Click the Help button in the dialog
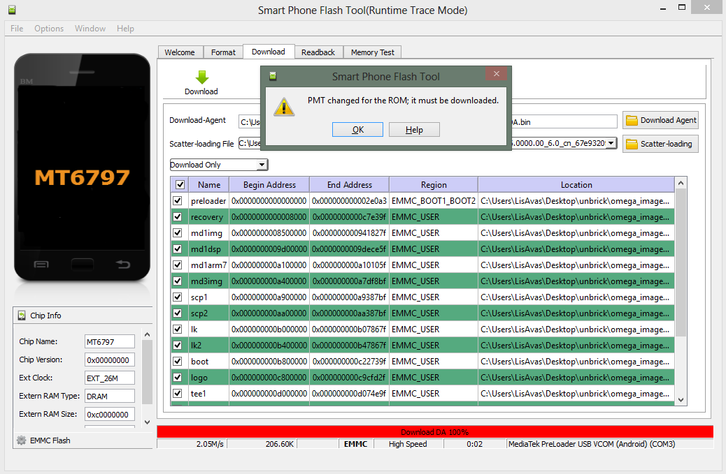This screenshot has width=726, height=474. point(414,130)
